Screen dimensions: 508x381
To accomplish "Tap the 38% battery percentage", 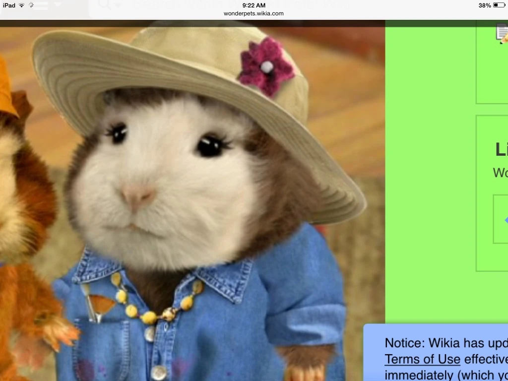I will pyautogui.click(x=484, y=5).
